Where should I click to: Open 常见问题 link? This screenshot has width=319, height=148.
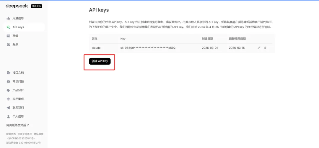click(x=18, y=81)
